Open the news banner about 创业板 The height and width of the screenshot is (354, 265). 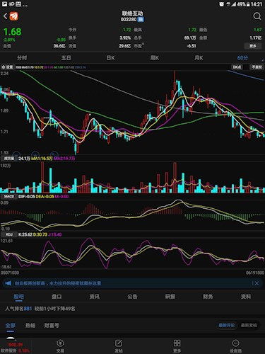[58, 283]
